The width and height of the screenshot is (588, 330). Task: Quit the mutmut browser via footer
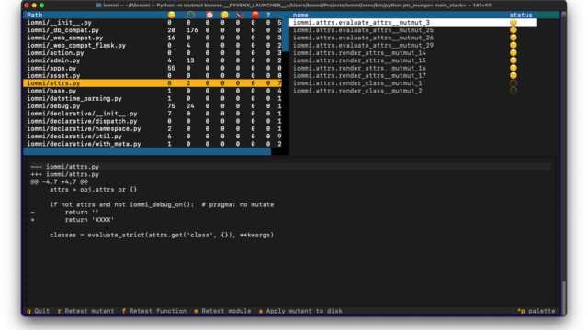coord(39,311)
